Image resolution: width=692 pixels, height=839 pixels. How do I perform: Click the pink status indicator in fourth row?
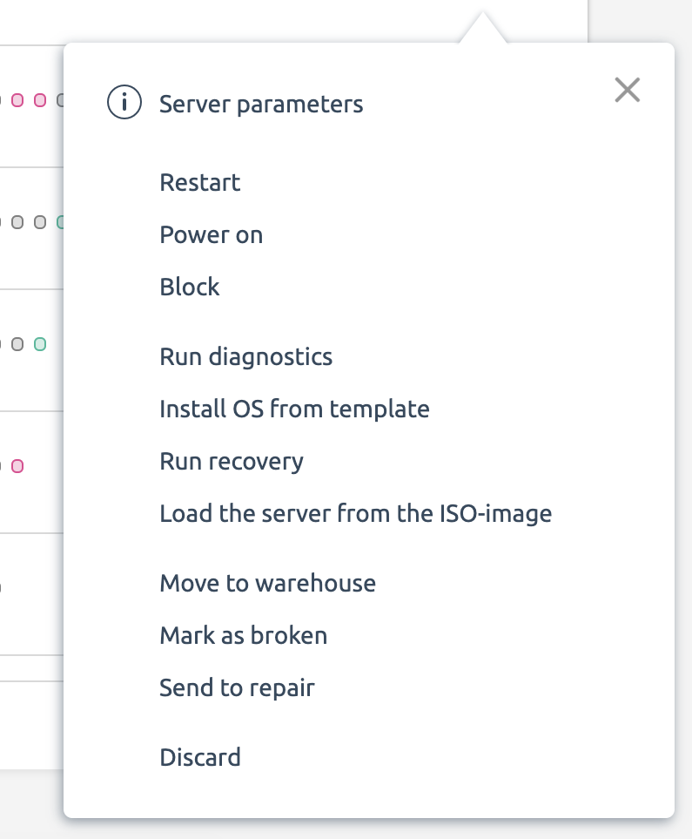pos(17,466)
